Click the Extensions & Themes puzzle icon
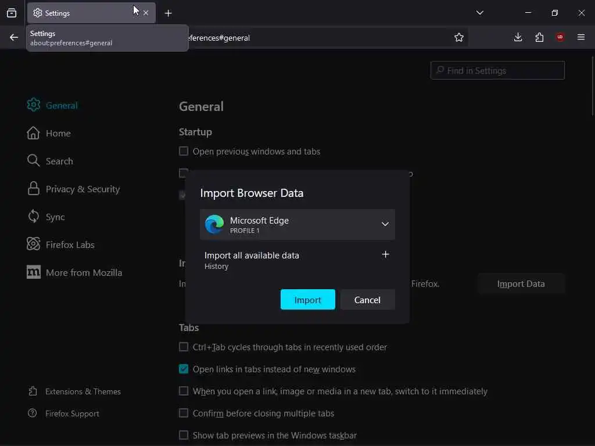This screenshot has width=595, height=446. pyautogui.click(x=33, y=391)
